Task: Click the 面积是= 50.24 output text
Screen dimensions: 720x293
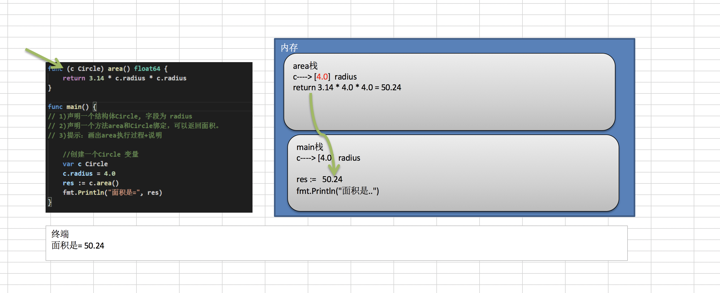Action: pos(78,246)
